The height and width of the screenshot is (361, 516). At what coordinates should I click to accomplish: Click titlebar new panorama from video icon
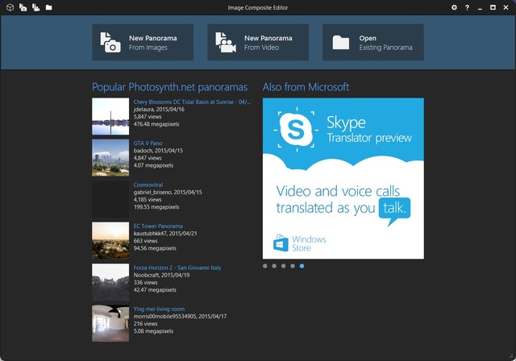(35, 7)
